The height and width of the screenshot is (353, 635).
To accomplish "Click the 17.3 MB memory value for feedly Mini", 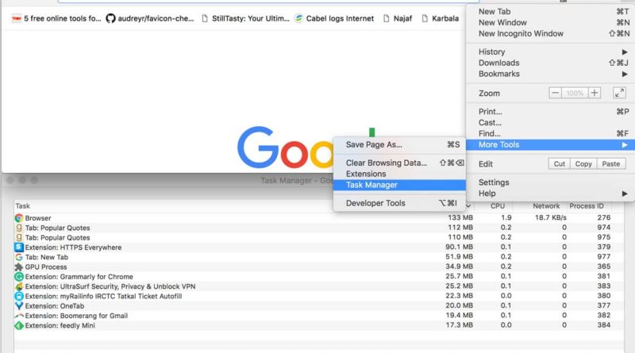I will (460, 325).
